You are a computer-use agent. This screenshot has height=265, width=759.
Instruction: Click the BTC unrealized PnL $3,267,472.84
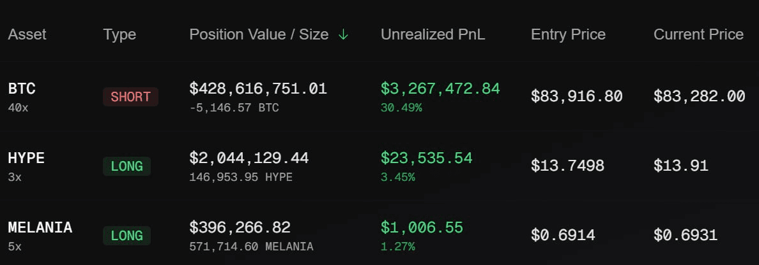[x=440, y=89]
